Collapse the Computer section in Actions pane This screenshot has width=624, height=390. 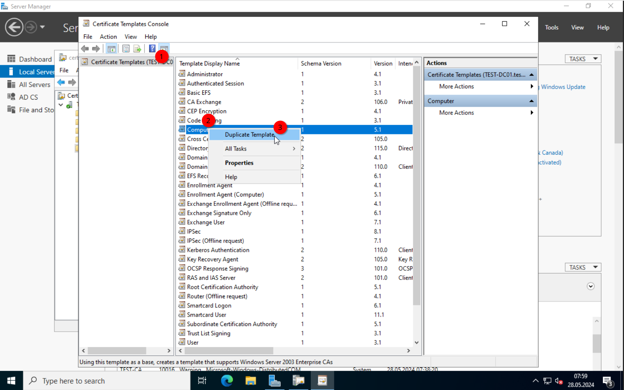[x=531, y=101]
